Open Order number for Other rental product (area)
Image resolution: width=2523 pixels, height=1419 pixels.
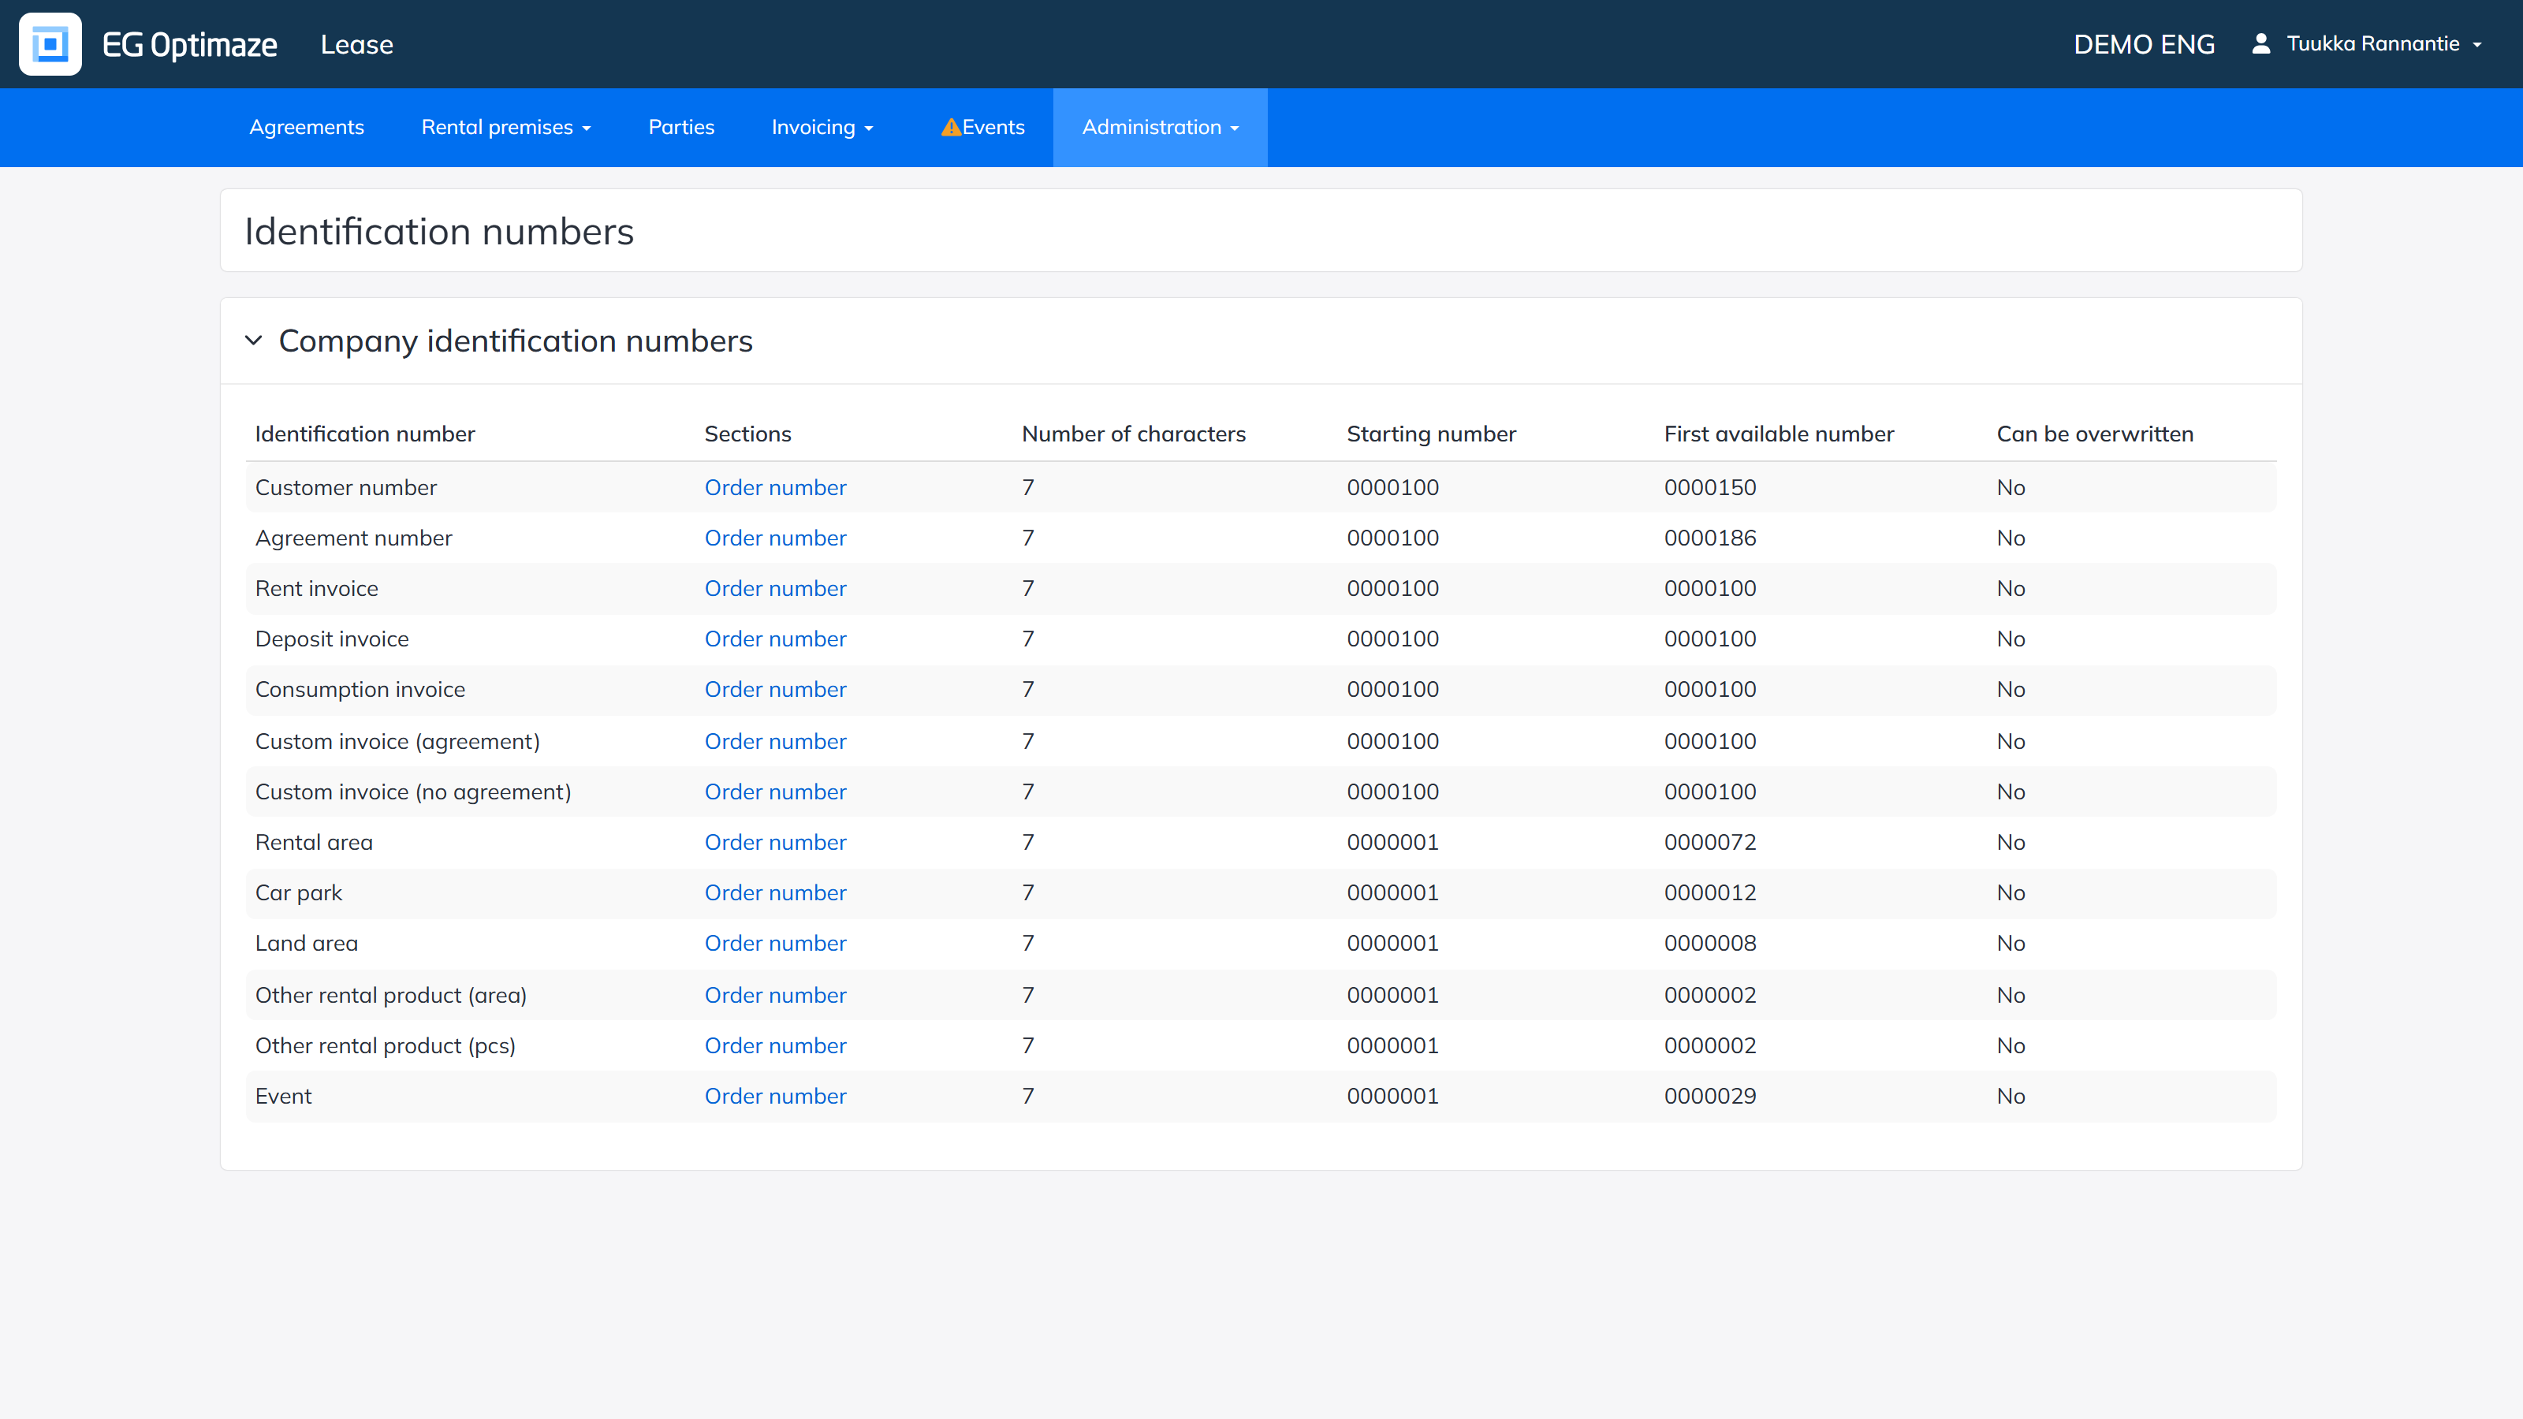pos(775,995)
